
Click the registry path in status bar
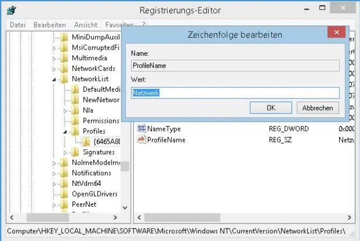(176, 231)
